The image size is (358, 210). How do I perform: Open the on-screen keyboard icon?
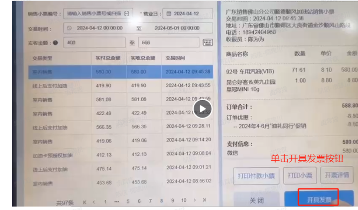[208, 42]
